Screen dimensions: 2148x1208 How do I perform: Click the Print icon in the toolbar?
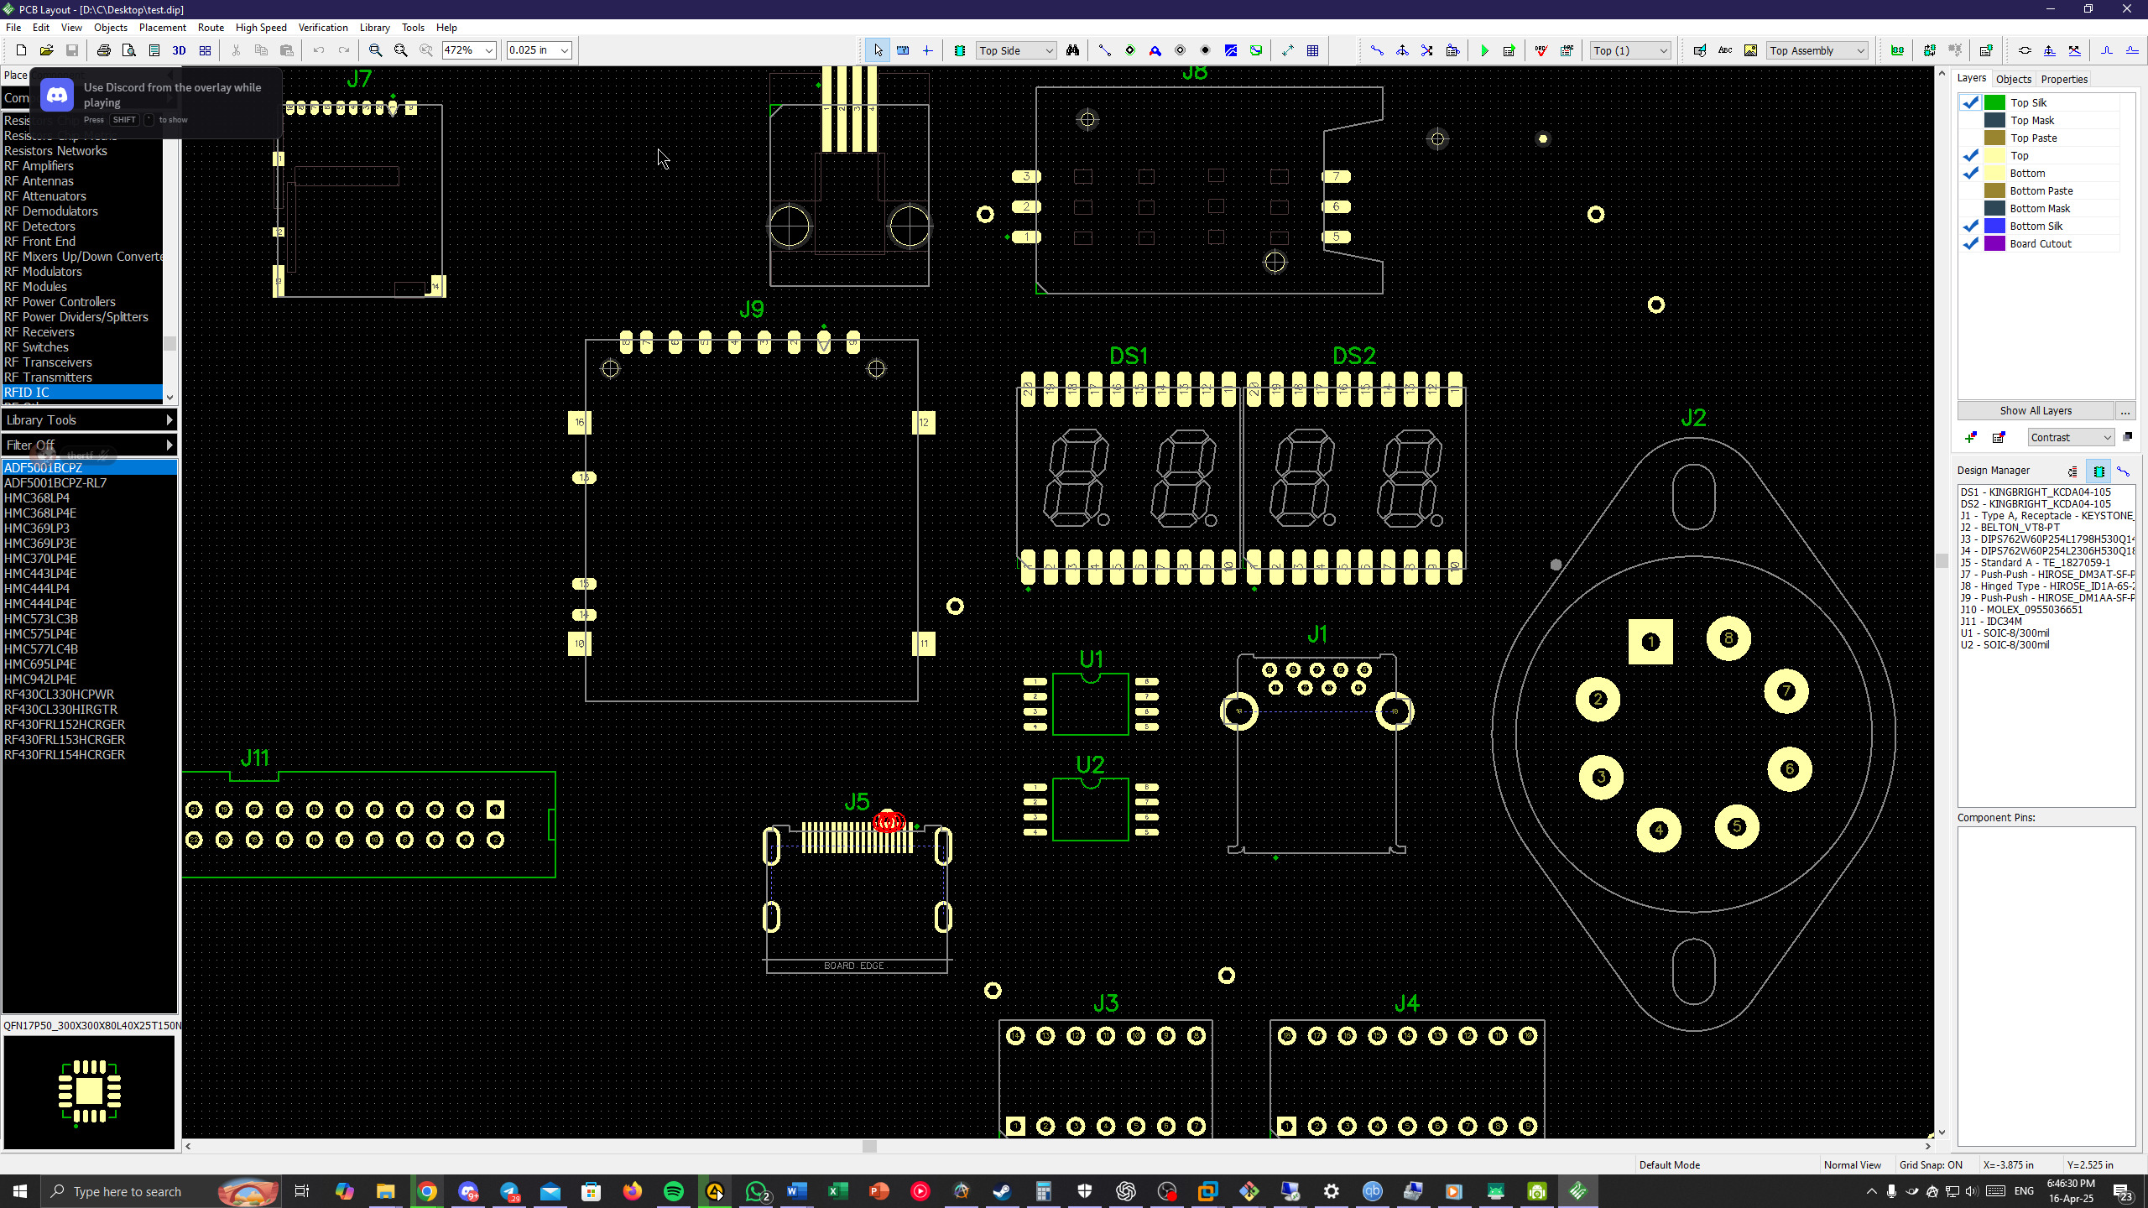103,50
